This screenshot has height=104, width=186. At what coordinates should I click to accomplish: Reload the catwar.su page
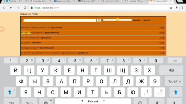25,8
